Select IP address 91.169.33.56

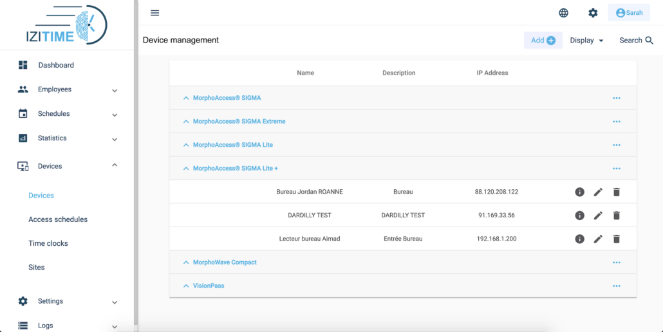[496, 216]
